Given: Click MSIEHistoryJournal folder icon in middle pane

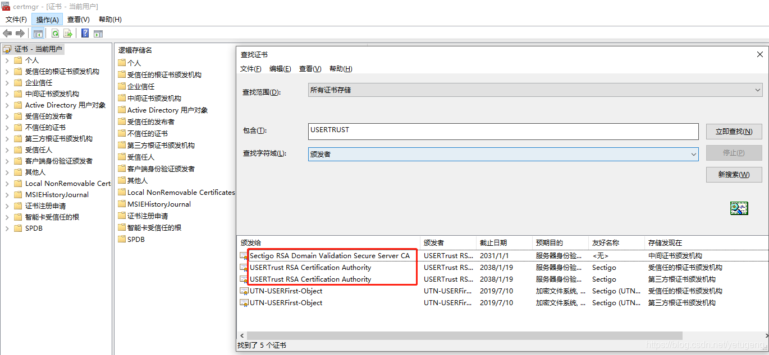Looking at the screenshot, I should 122,204.
